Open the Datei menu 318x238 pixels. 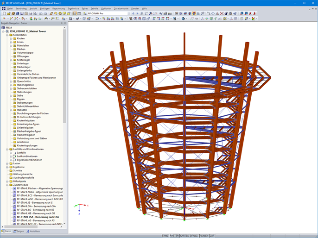[10, 8]
